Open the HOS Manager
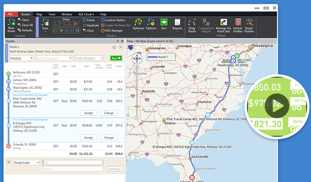 pos(112,30)
